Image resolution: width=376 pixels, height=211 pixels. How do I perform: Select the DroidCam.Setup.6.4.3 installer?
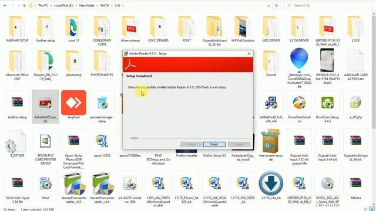[x=328, y=107]
